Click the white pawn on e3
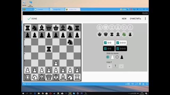Image resolution: width=170 pixels, height=95 pixels. [56, 63]
